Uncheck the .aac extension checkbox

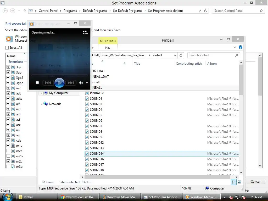8,88
